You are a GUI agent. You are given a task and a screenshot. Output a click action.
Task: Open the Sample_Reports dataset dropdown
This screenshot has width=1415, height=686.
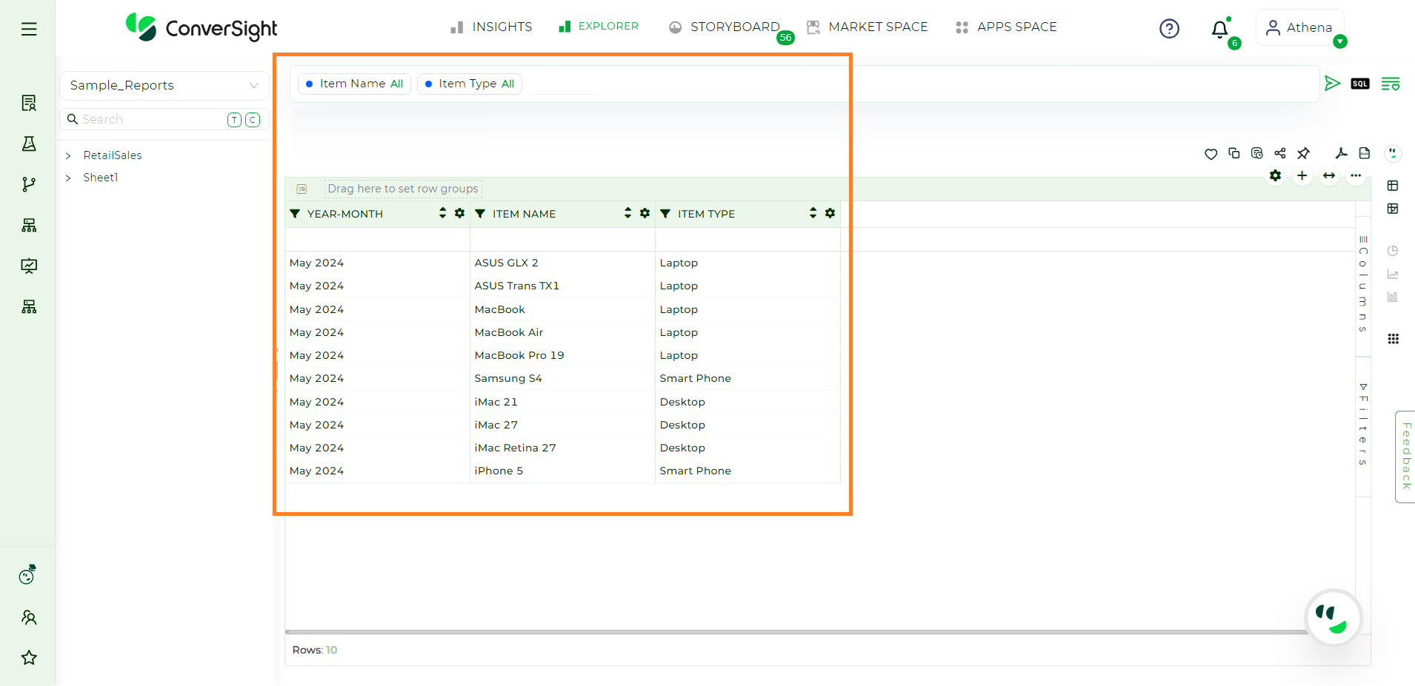(164, 86)
